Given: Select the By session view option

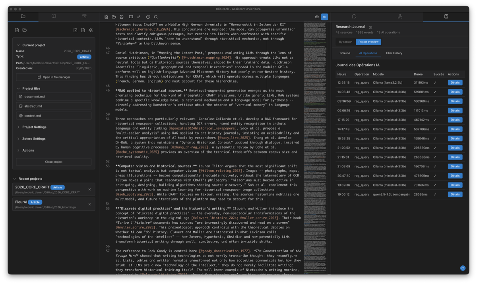Looking at the screenshot, I should [345, 42].
